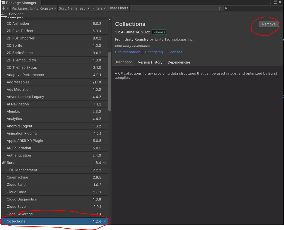Open the Packages: Unity Registry dropdown

(x=34, y=8)
